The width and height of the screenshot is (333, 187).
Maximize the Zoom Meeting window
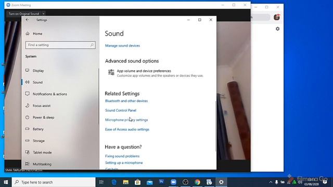point(234,5)
